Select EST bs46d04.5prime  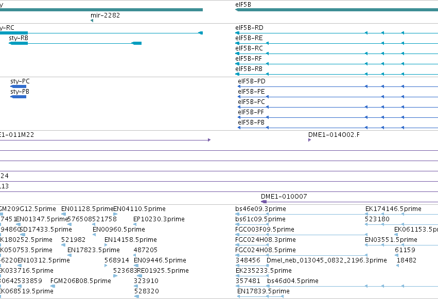(x=292, y=281)
